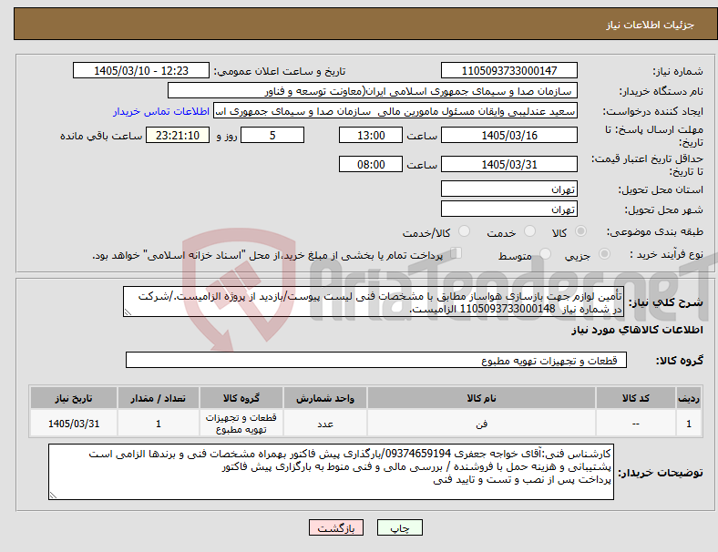Click the general need description text area
The width and height of the screenshot is (718, 552).
tap(374, 302)
